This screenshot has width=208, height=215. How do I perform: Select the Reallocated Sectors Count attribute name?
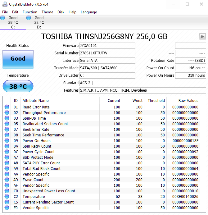tap(45, 124)
